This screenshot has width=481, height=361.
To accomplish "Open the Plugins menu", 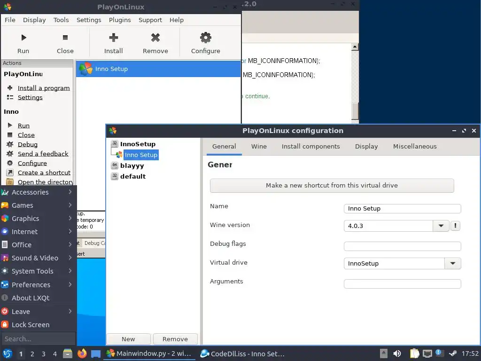I will (120, 20).
